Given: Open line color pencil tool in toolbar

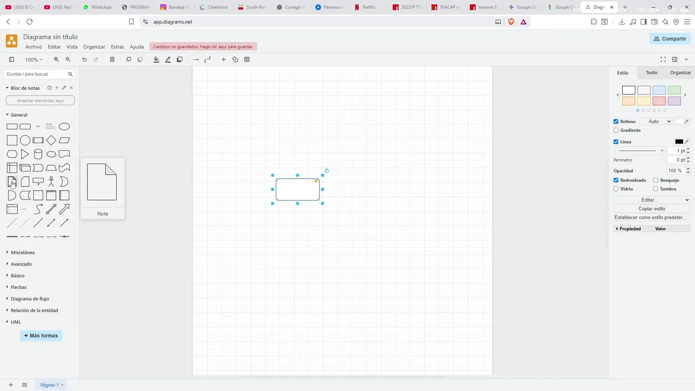Looking at the screenshot, I should (x=168, y=60).
